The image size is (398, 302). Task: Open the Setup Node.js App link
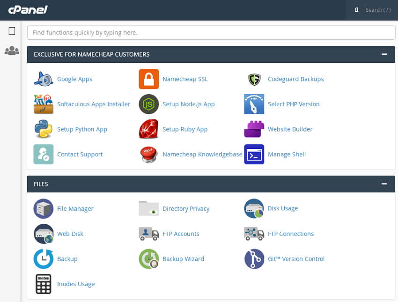(189, 104)
